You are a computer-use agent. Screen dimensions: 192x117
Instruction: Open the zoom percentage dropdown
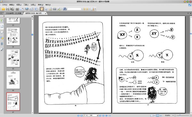pyautogui.click(x=173, y=115)
